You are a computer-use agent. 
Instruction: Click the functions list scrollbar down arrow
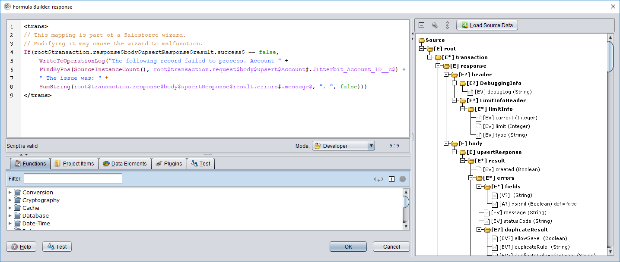pyautogui.click(x=406, y=226)
